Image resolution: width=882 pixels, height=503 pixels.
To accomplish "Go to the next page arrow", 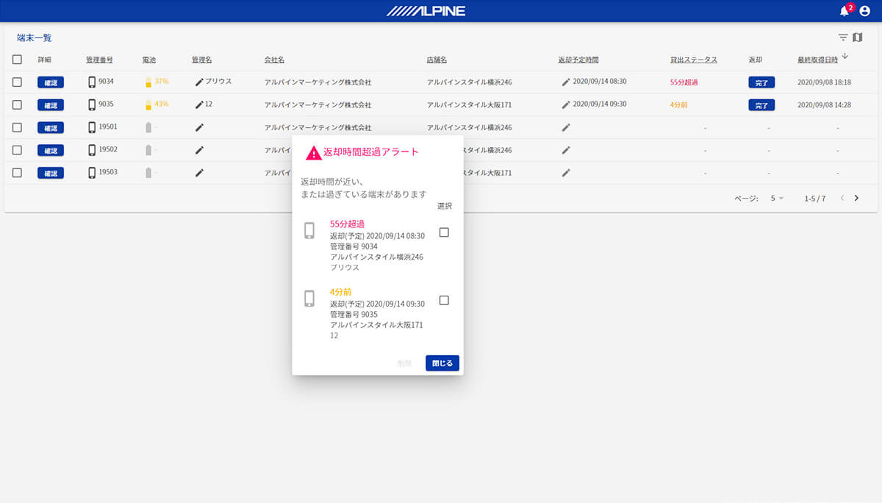I will [856, 199].
